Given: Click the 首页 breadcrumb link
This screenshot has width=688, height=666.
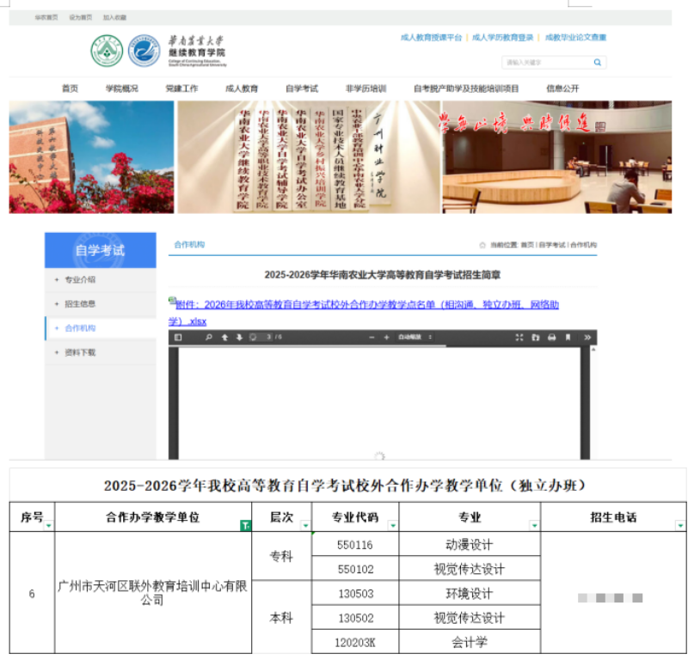Looking at the screenshot, I should (x=527, y=245).
